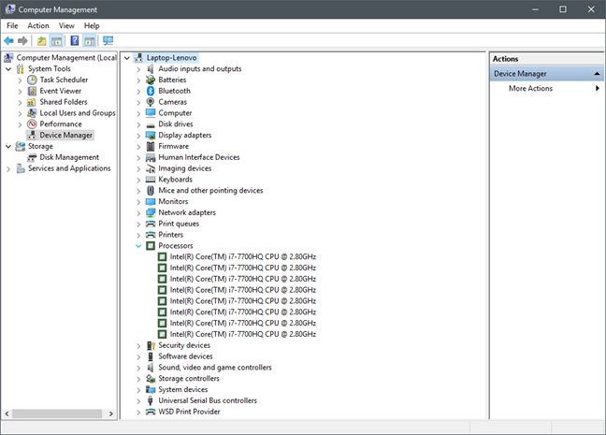Click the Forward arrow toolbar icon
The width and height of the screenshot is (606, 435).
[22, 40]
